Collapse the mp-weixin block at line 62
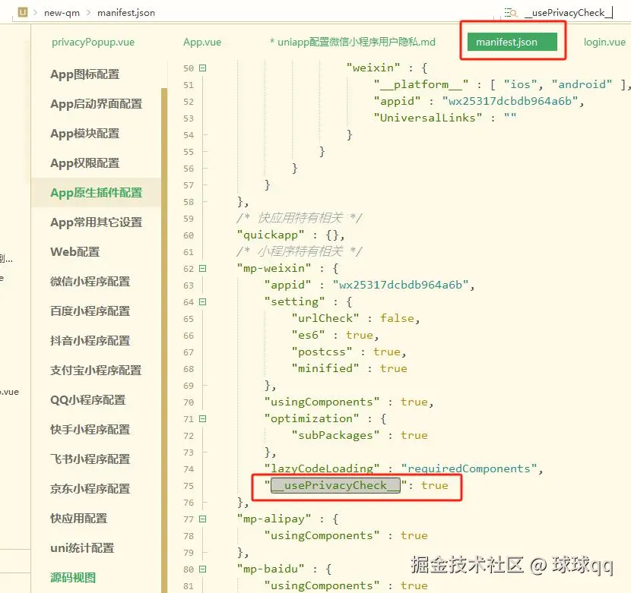Viewport: 631px width, 593px height. (203, 268)
